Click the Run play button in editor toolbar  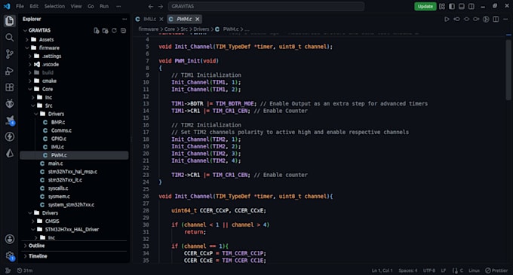[x=447, y=20]
